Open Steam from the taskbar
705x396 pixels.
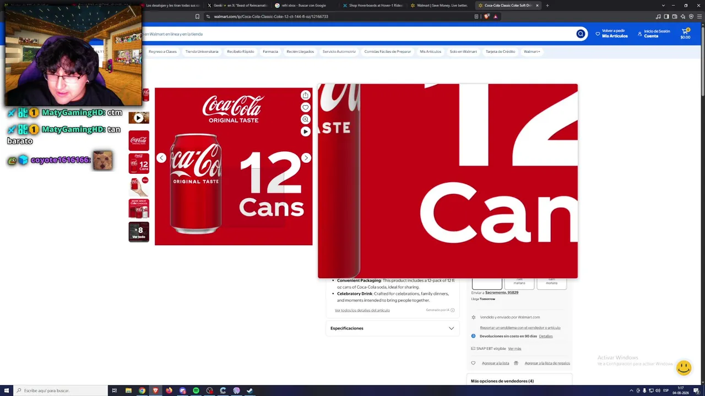pyautogui.click(x=250, y=391)
